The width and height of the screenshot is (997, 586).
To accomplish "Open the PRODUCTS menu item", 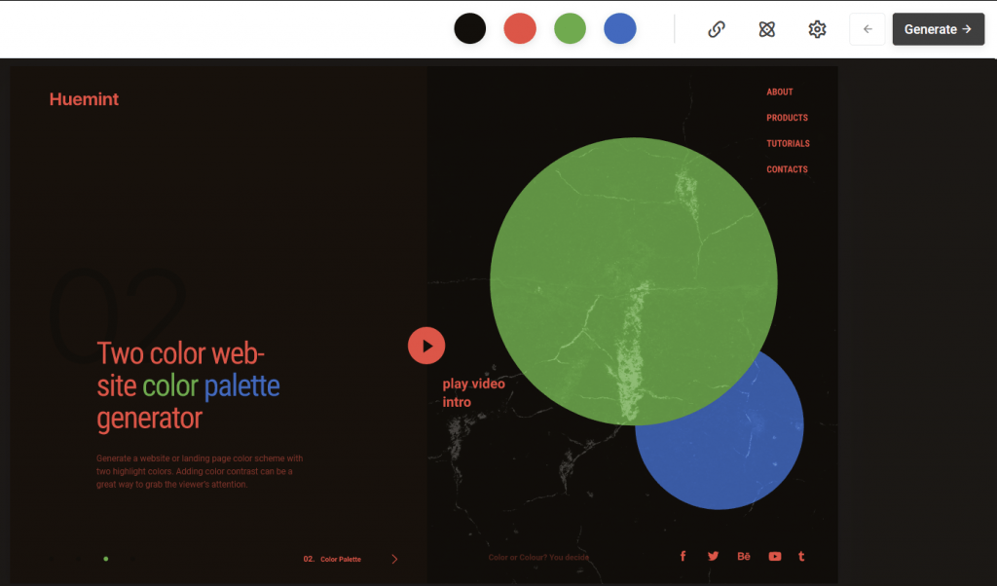I will pyautogui.click(x=787, y=117).
